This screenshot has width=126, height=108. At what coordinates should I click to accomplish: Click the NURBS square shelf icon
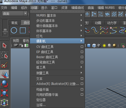pyautogui.click(x=23, y=30)
